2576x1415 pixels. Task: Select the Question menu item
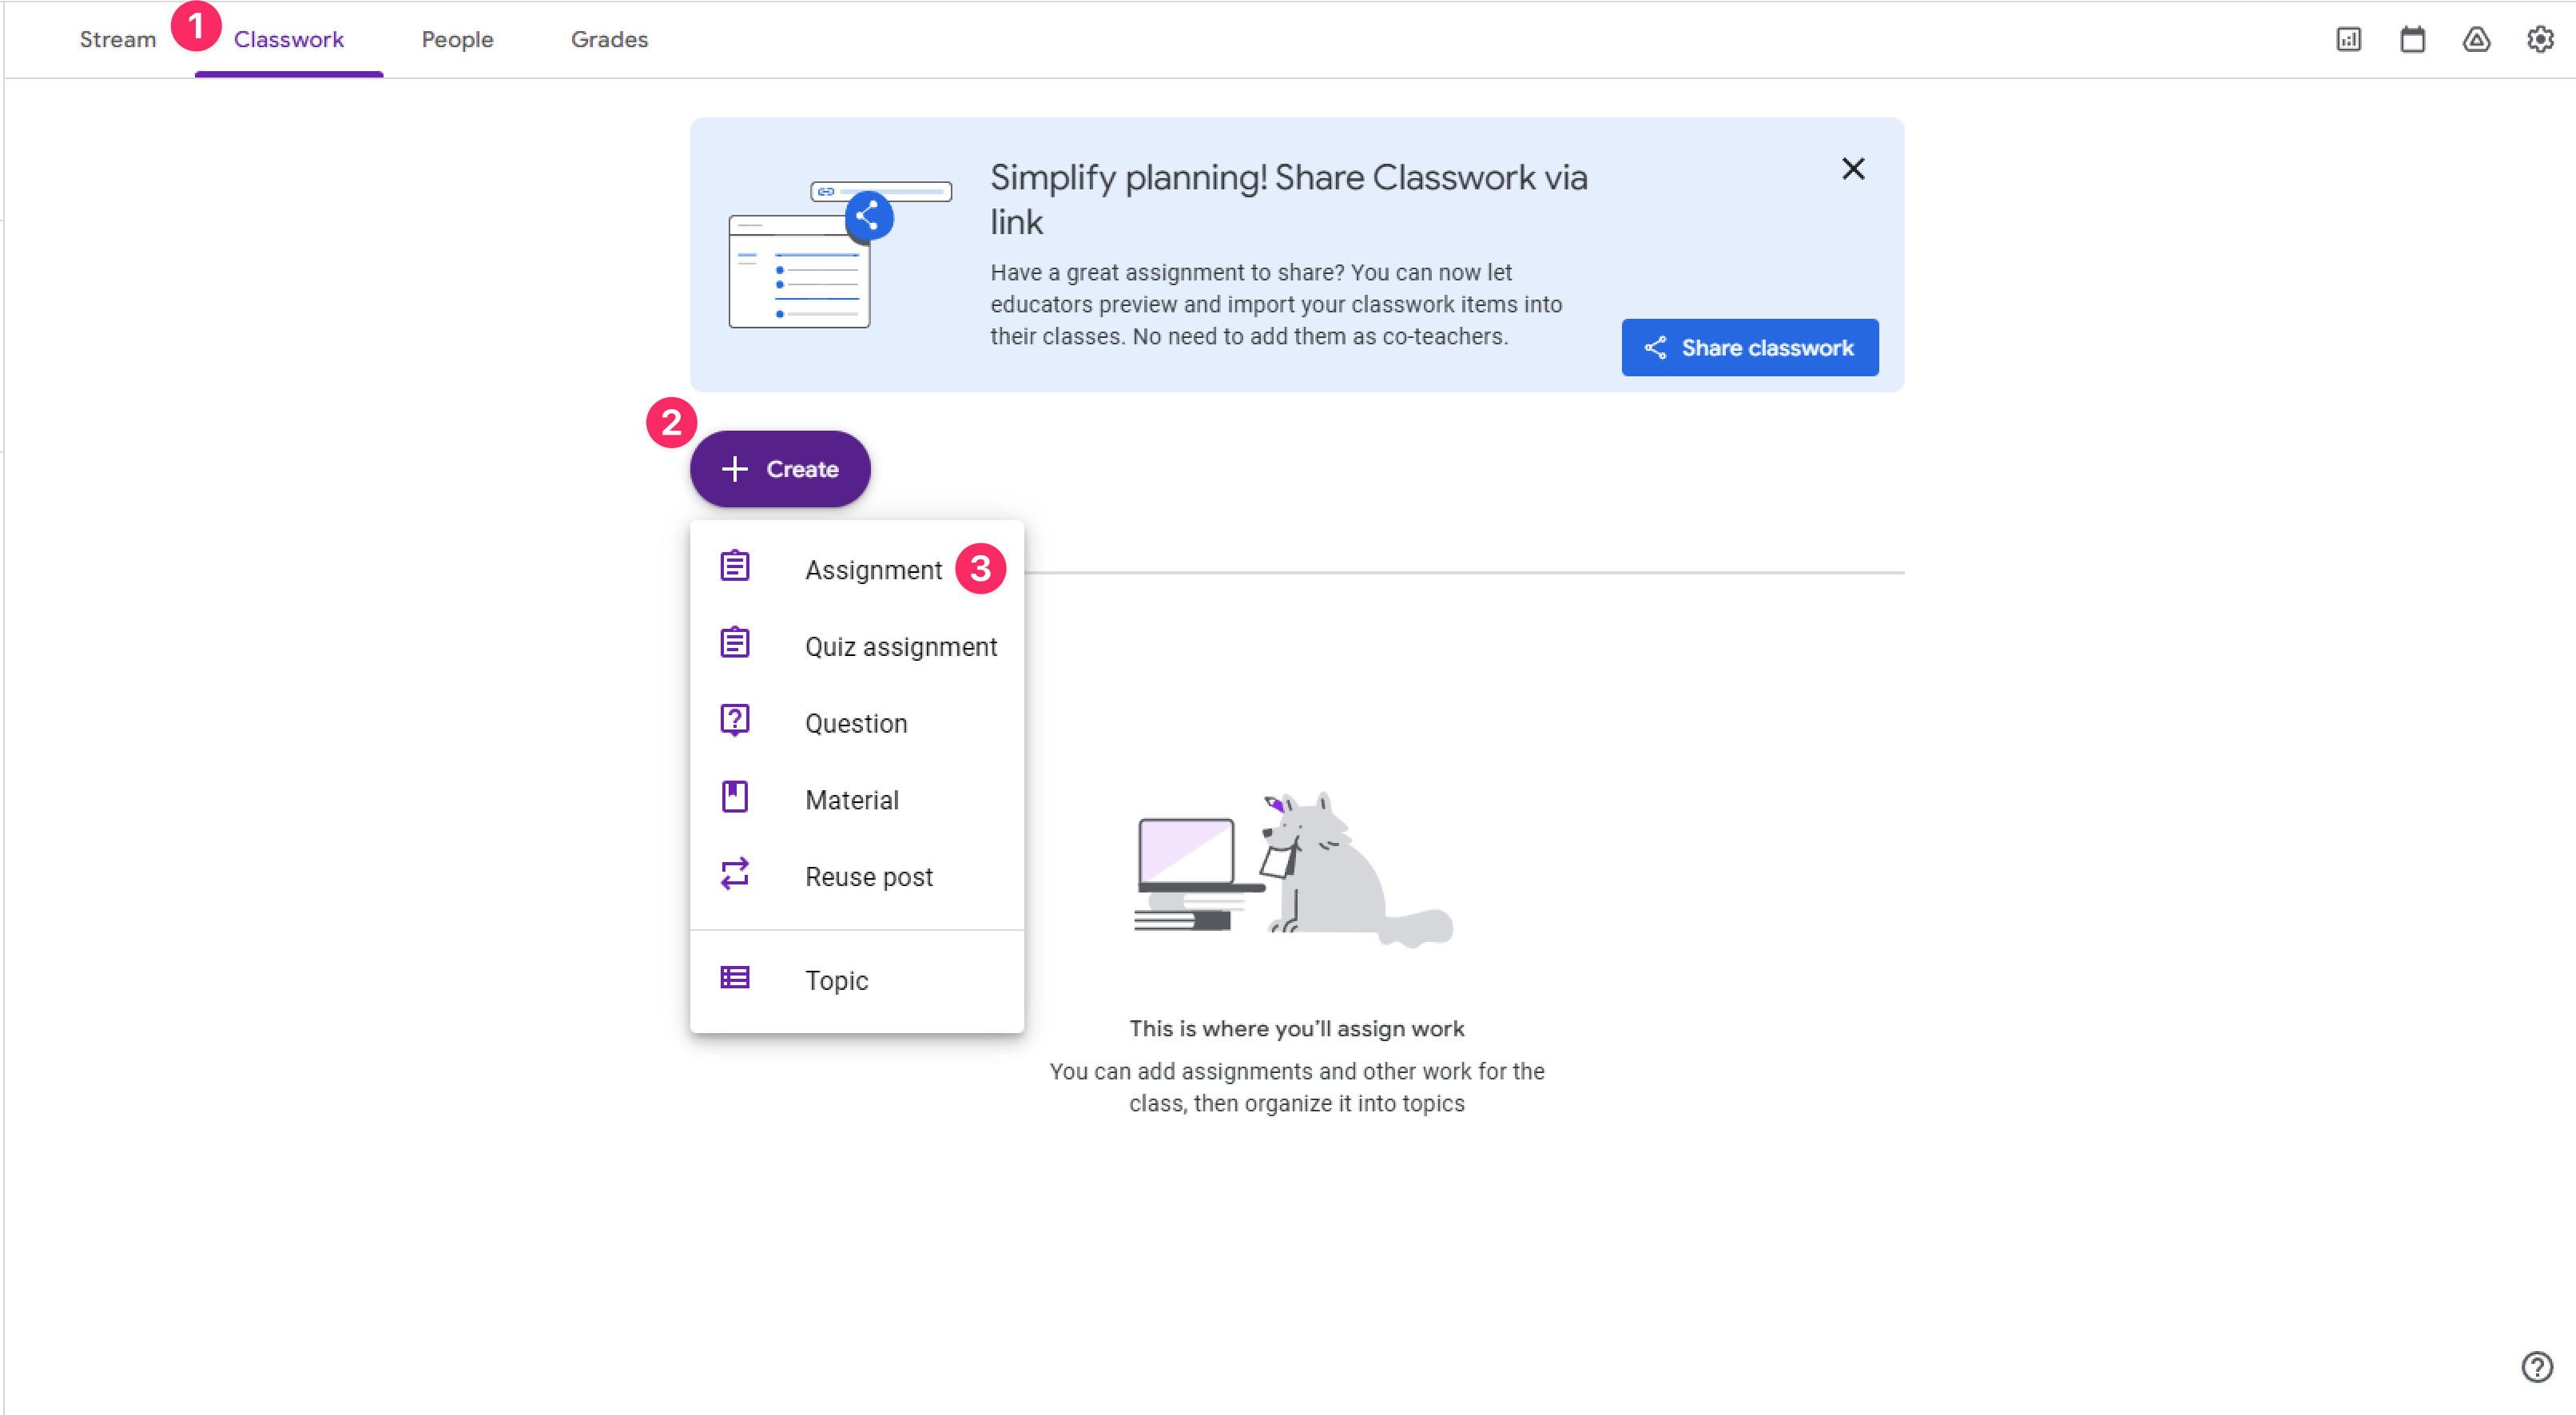point(856,723)
